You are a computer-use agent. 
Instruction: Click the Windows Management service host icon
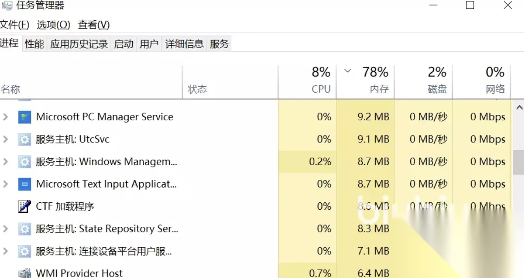point(24,162)
